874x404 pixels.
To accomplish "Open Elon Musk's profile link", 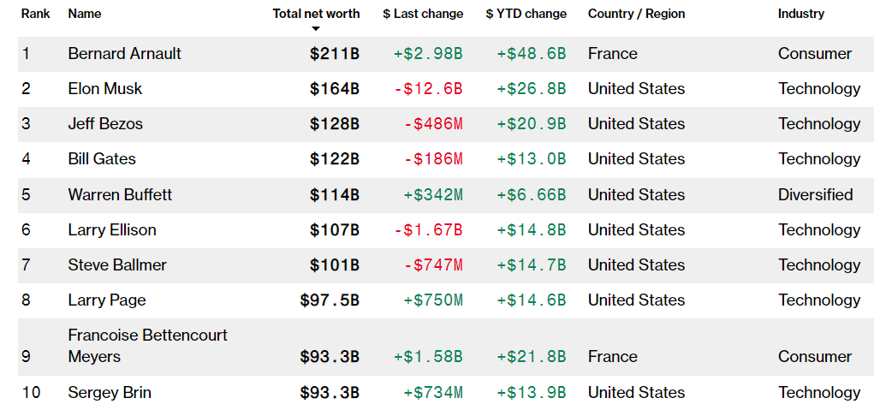I will click(x=105, y=89).
